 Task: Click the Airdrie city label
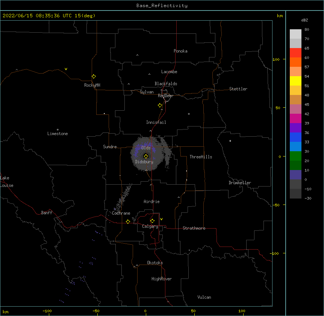pos(151,202)
